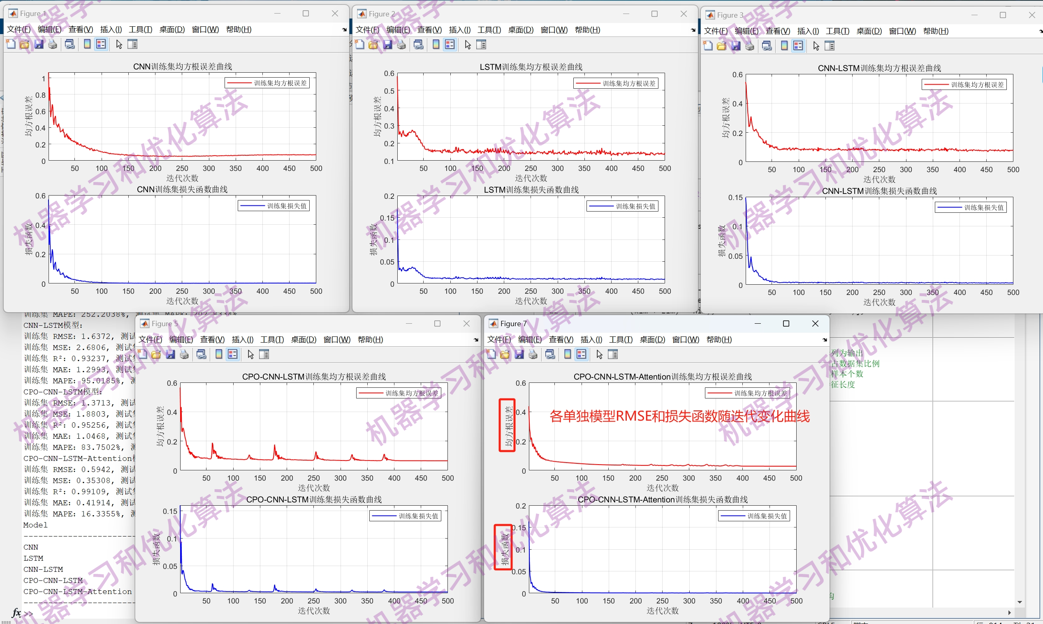Expand dock arrow on Figure 1 menu bar
1043x624 pixels.
[344, 30]
